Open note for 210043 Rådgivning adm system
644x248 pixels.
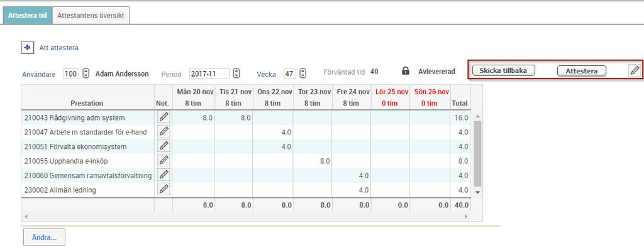click(164, 117)
